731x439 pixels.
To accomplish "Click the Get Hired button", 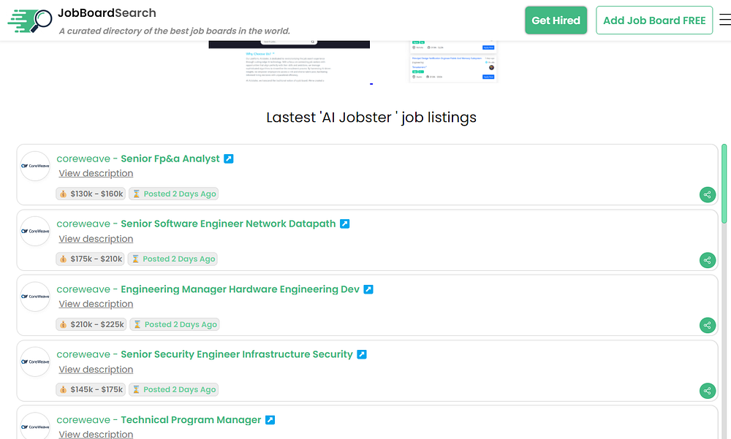I will pyautogui.click(x=556, y=20).
